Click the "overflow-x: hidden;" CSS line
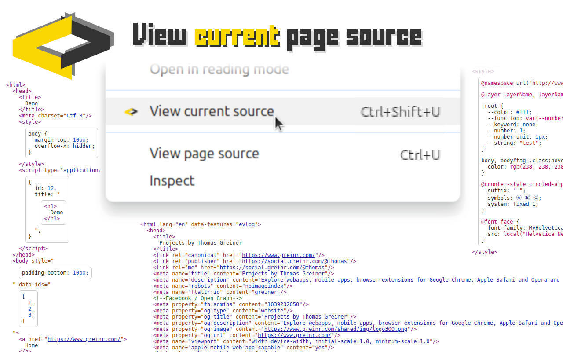The height and width of the screenshot is (352, 563). pos(65,146)
